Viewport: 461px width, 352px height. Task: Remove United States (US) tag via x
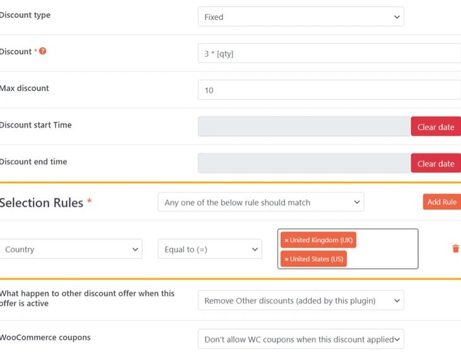click(x=286, y=259)
